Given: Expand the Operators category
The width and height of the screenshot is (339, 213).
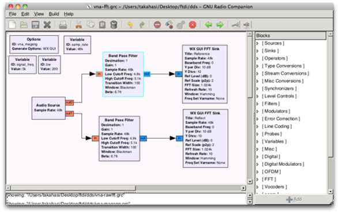Looking at the screenshot, I should click(x=258, y=59).
